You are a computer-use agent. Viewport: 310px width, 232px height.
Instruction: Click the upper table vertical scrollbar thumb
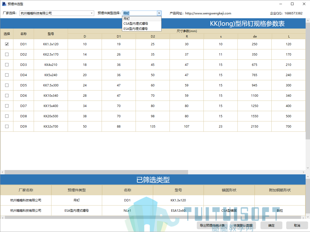308,81
